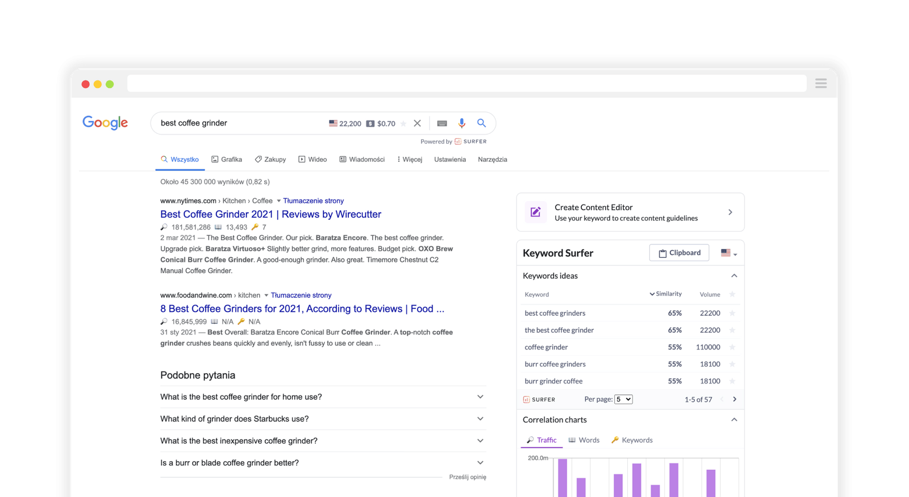The height and width of the screenshot is (497, 909).
Task: Click traffic icon on nytimes result
Action: tap(164, 227)
